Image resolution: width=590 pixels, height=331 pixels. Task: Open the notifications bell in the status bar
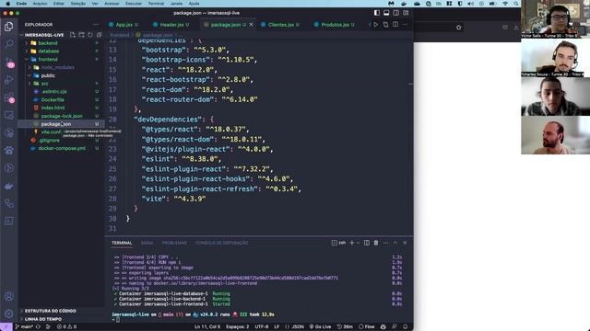point(406,326)
